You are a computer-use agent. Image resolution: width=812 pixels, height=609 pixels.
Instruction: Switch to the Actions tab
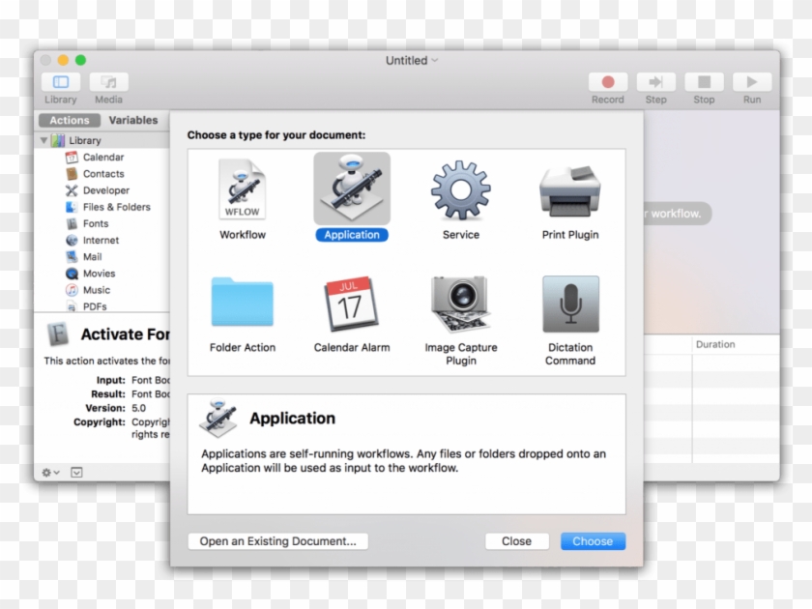tap(69, 120)
